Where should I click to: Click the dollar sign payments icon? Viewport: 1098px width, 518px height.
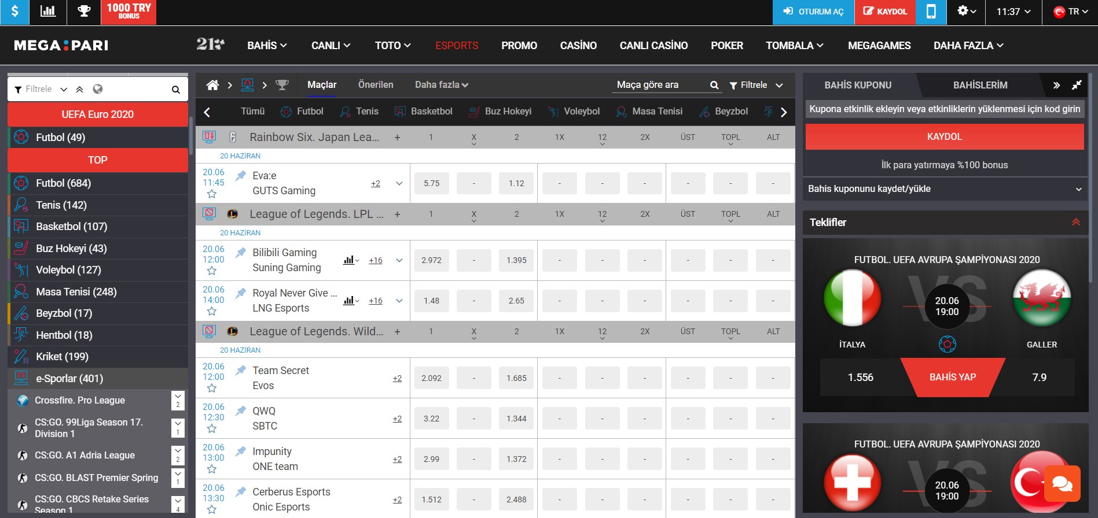[14, 12]
